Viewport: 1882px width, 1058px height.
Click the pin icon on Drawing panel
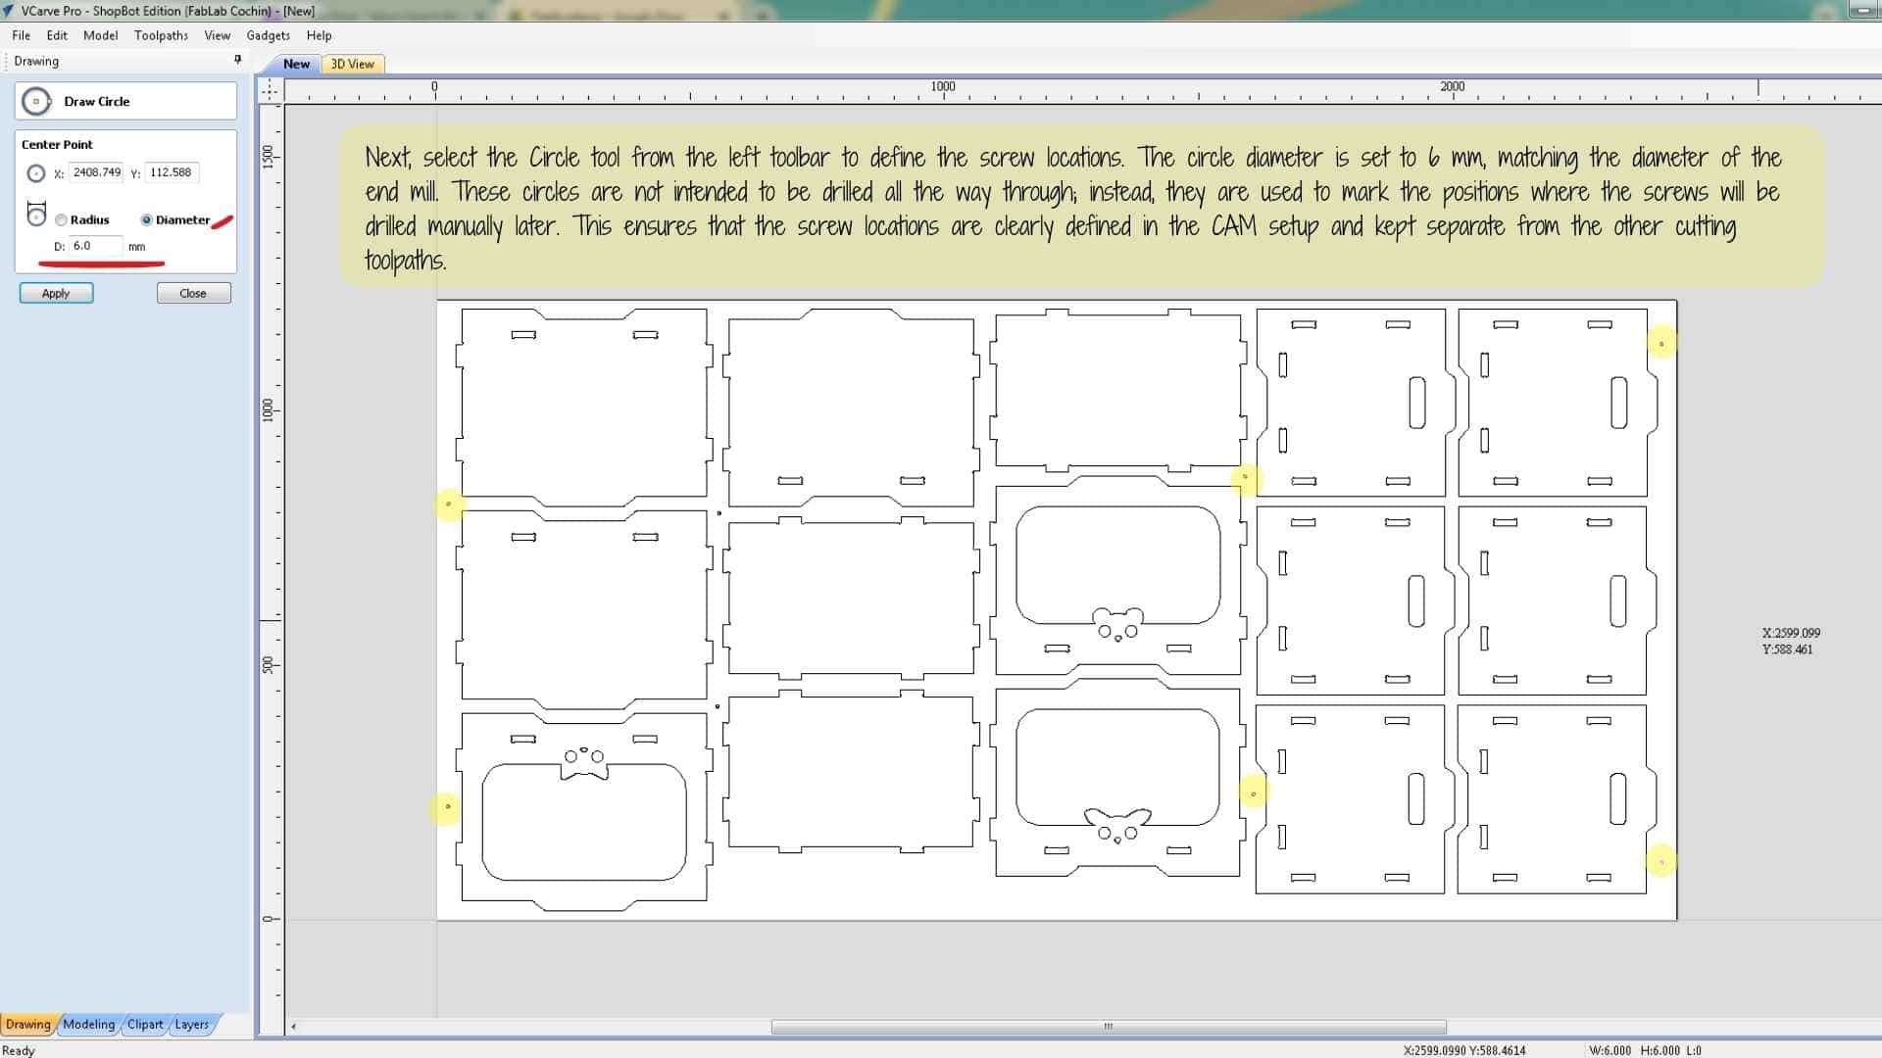pyautogui.click(x=237, y=61)
